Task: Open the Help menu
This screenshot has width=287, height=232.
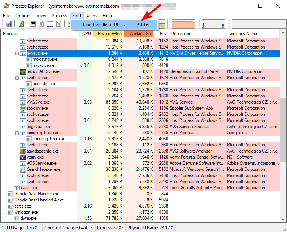Action: (x=107, y=16)
